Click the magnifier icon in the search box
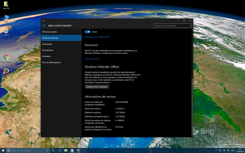 (190, 25)
